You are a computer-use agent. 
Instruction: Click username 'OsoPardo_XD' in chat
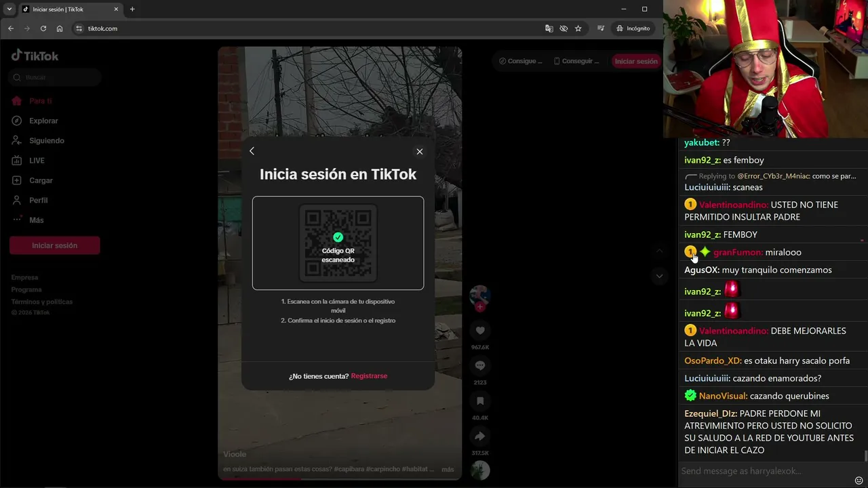(x=713, y=361)
